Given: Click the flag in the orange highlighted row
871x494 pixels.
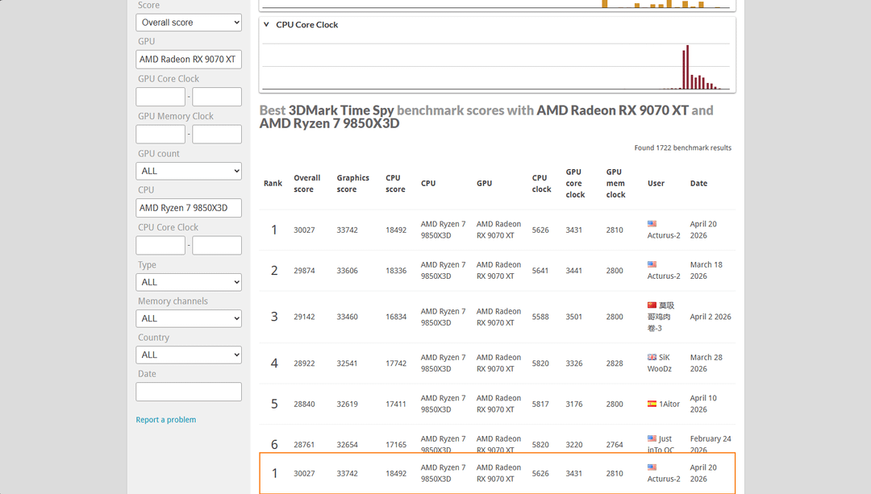Looking at the screenshot, I should pos(652,467).
